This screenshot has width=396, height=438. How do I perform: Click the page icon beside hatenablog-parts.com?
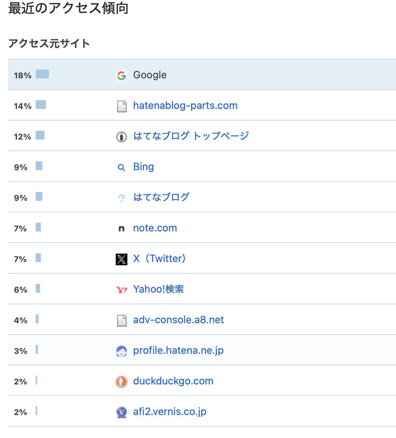point(121,106)
